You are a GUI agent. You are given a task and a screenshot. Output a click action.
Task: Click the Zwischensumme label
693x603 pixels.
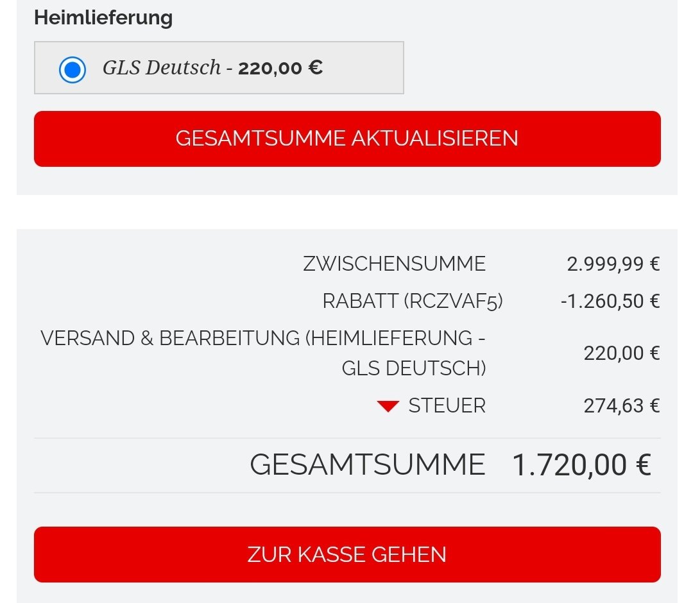point(394,264)
